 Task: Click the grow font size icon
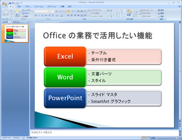click(x=56, y=11)
